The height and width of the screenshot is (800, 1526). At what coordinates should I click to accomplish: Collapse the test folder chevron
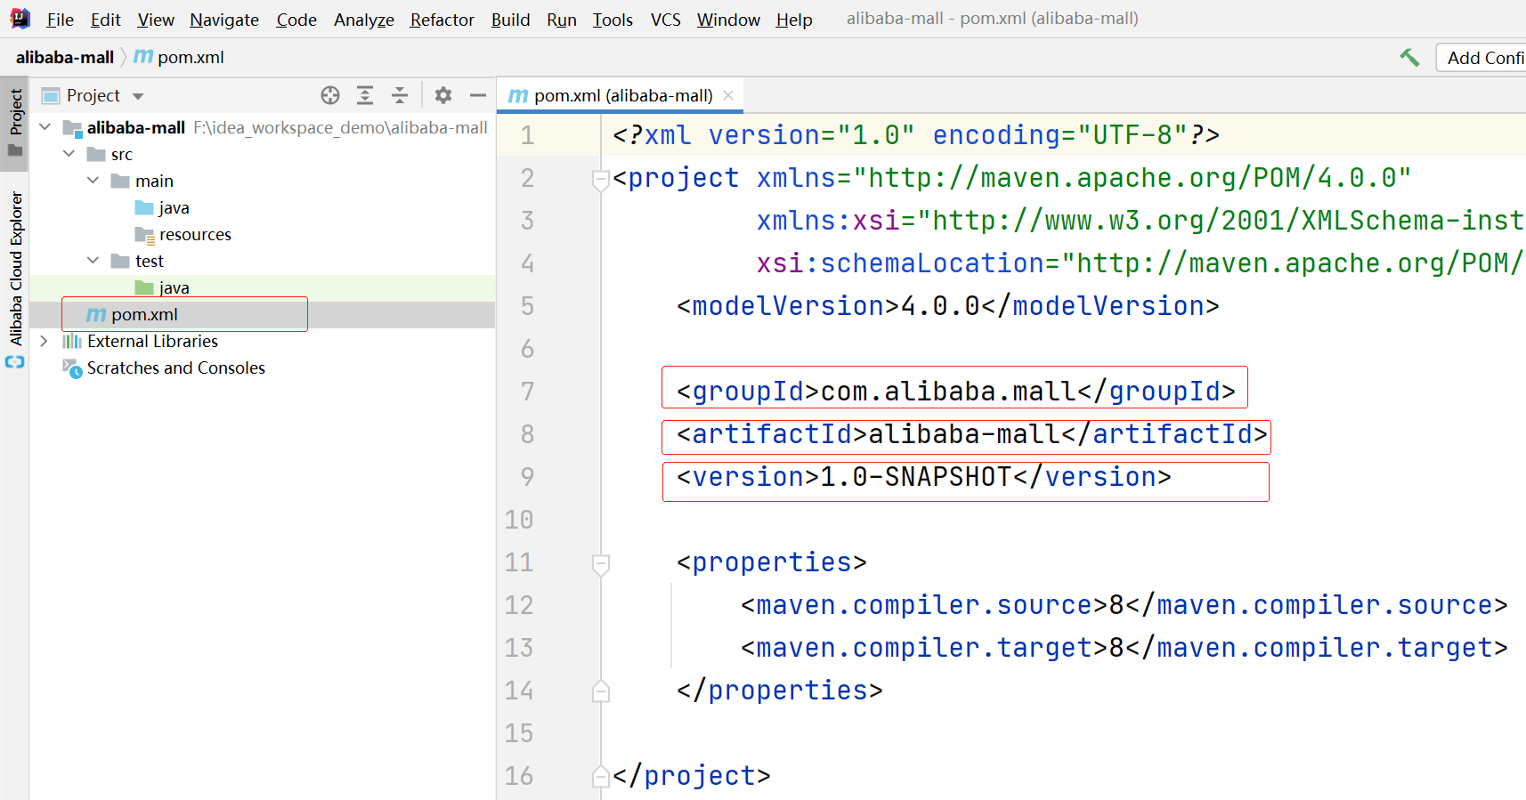[x=93, y=261]
